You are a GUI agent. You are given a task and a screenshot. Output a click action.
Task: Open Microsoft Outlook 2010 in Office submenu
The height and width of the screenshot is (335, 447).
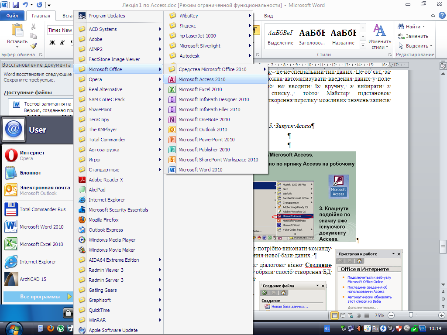click(216, 130)
